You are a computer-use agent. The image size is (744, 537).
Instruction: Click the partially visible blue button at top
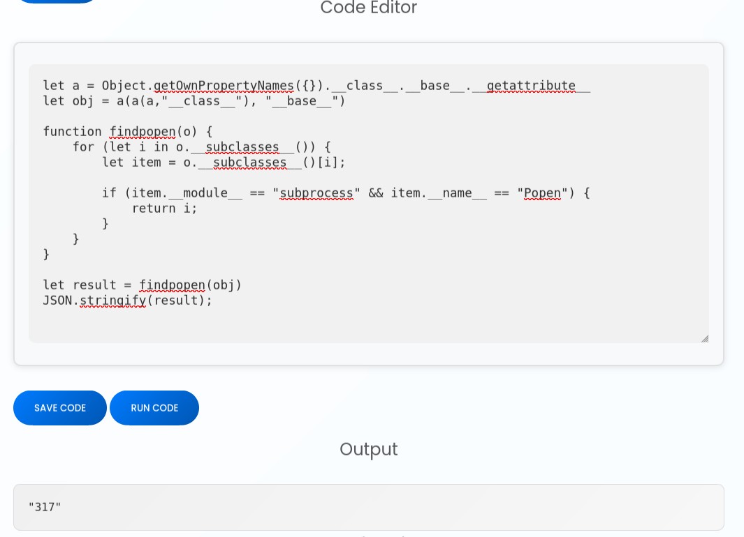click(x=56, y=1)
